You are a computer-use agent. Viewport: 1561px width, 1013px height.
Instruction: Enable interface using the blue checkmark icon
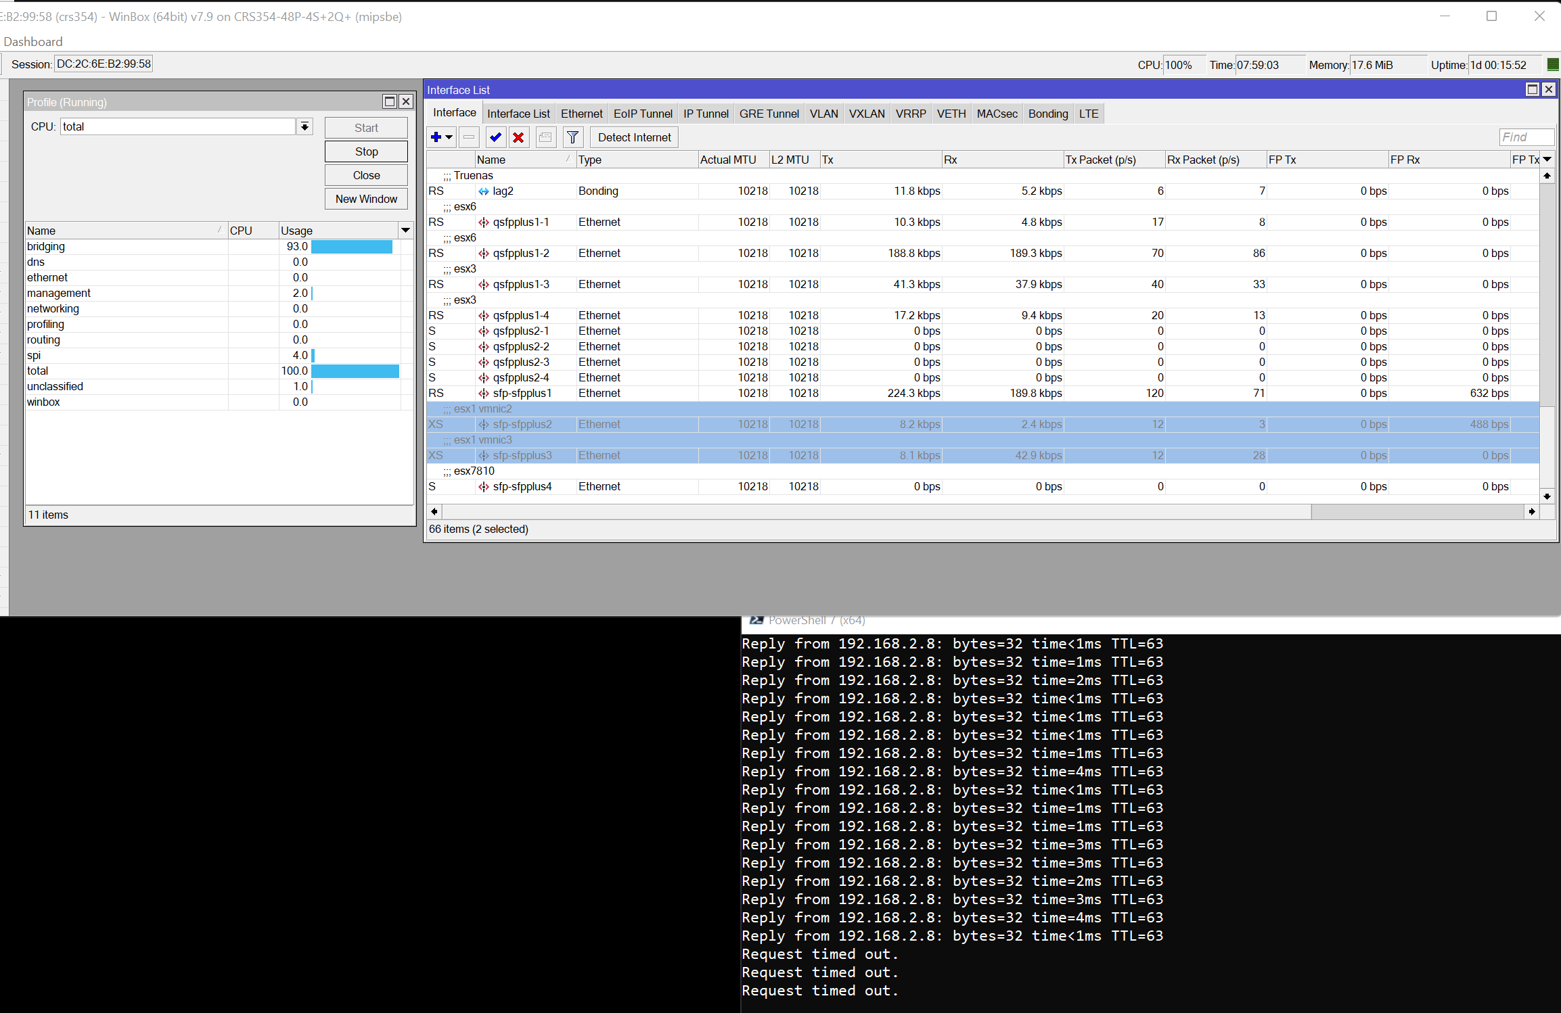(x=495, y=137)
